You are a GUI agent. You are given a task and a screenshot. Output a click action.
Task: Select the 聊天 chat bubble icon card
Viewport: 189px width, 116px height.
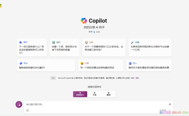point(32,47)
